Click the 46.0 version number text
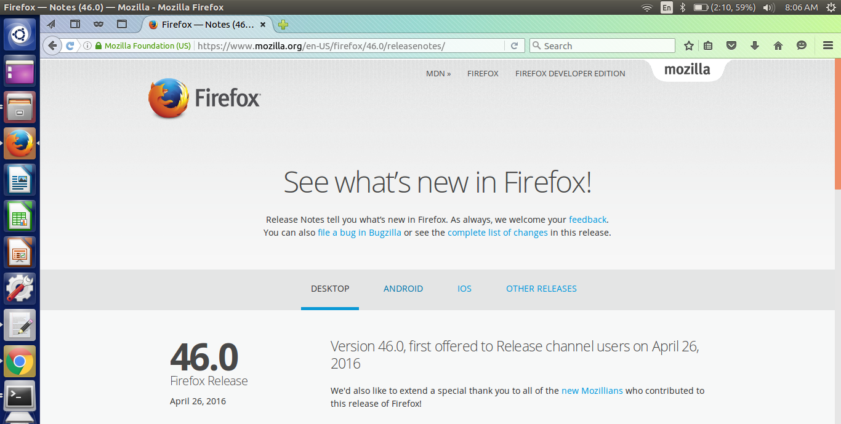 204,357
